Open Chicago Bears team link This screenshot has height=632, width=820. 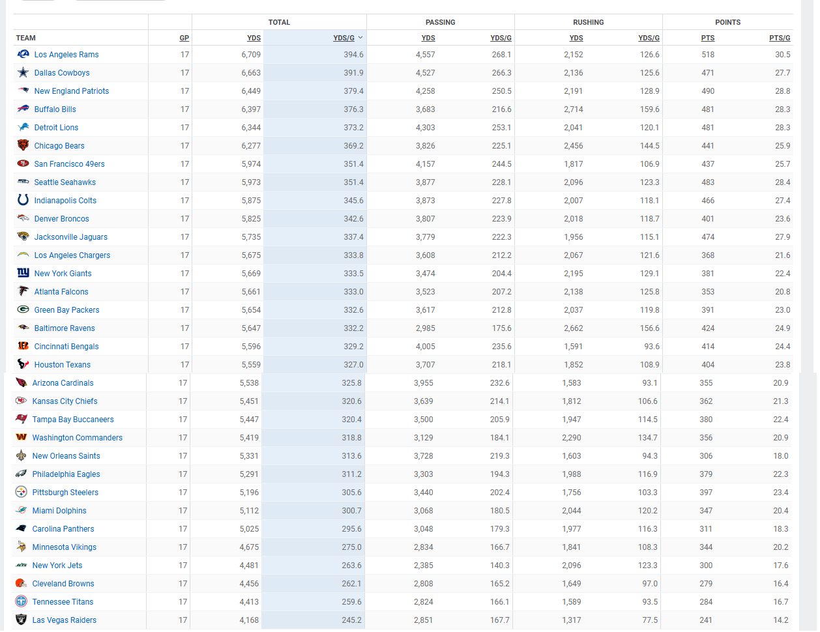pyautogui.click(x=59, y=146)
